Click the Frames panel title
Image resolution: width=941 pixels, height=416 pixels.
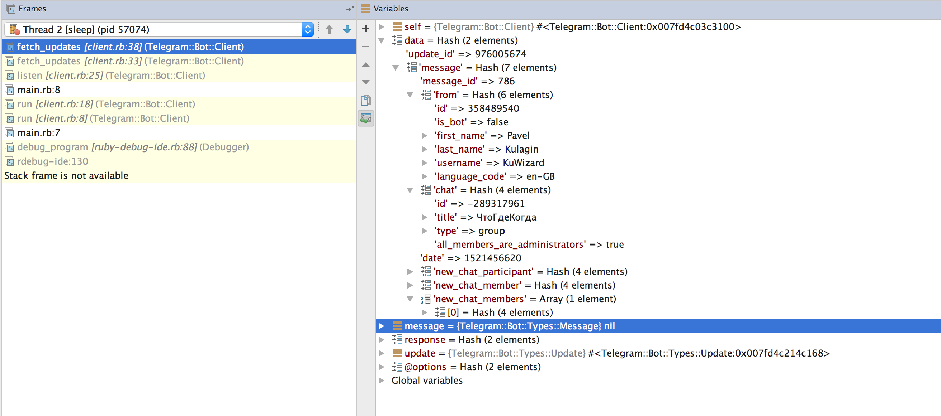(x=32, y=8)
